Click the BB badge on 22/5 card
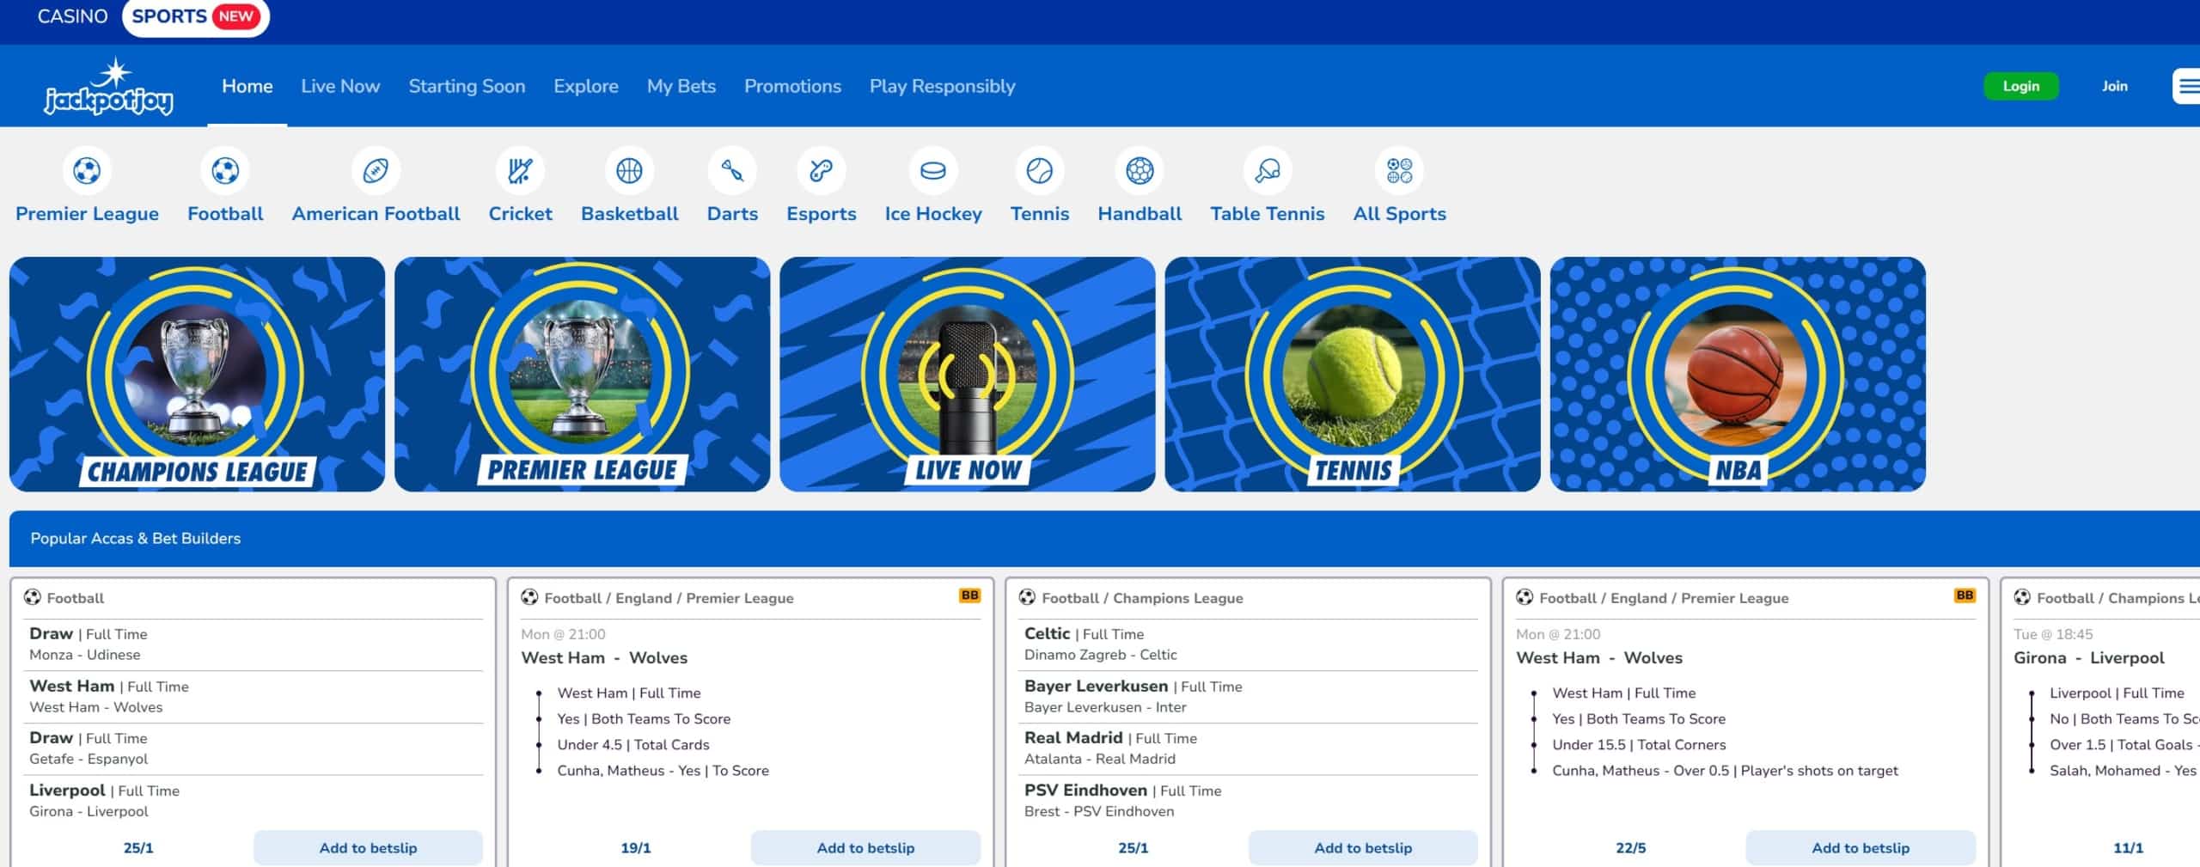The image size is (2200, 867). pyautogui.click(x=1965, y=595)
